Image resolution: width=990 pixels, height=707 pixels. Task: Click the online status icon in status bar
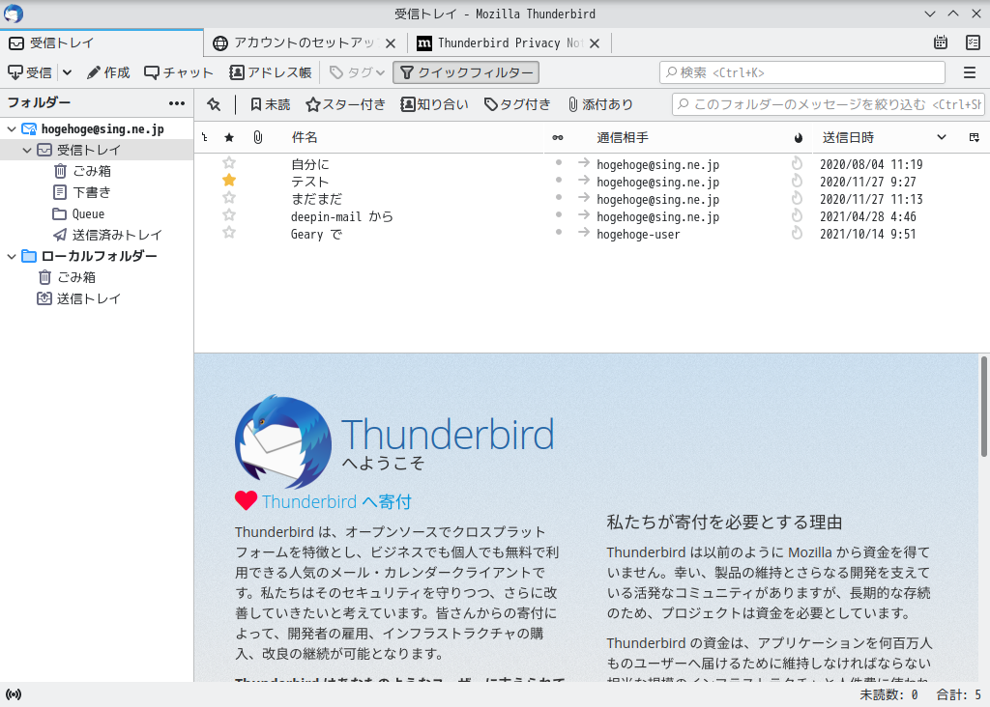[x=14, y=694]
